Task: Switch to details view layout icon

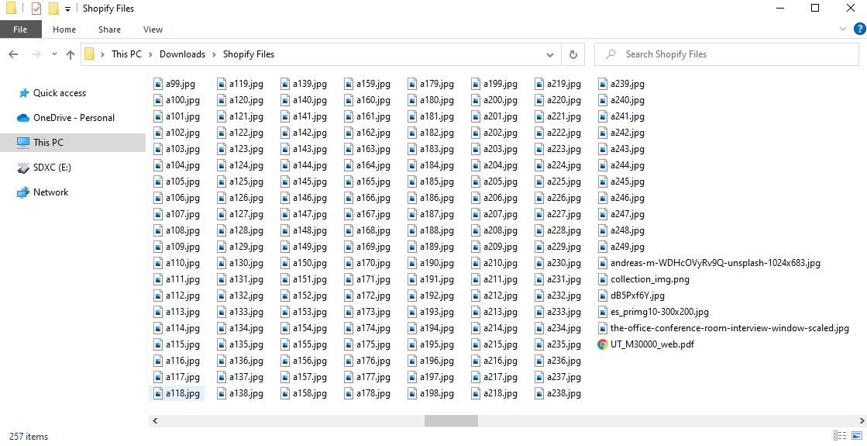Action: coord(840,436)
